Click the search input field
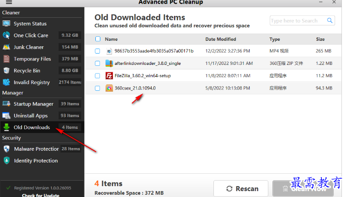The width and height of the screenshot is (346, 197). pyautogui.click(x=298, y=20)
